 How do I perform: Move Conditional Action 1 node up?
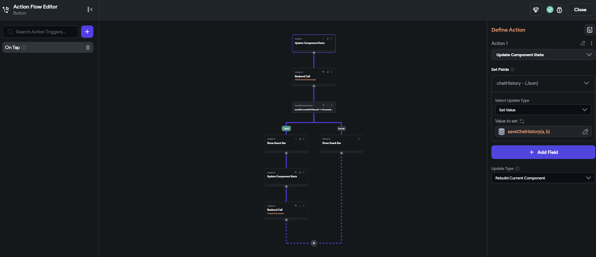click(x=323, y=105)
